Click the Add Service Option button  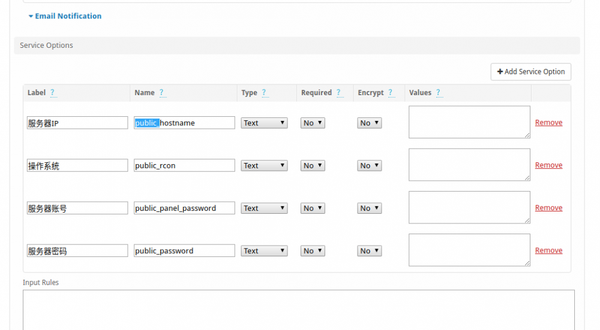[x=531, y=72]
